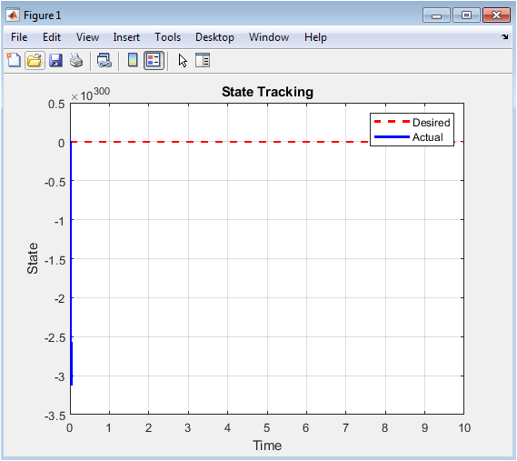
Task: Insert a colorbar from the toolbar
Action: tap(133, 60)
